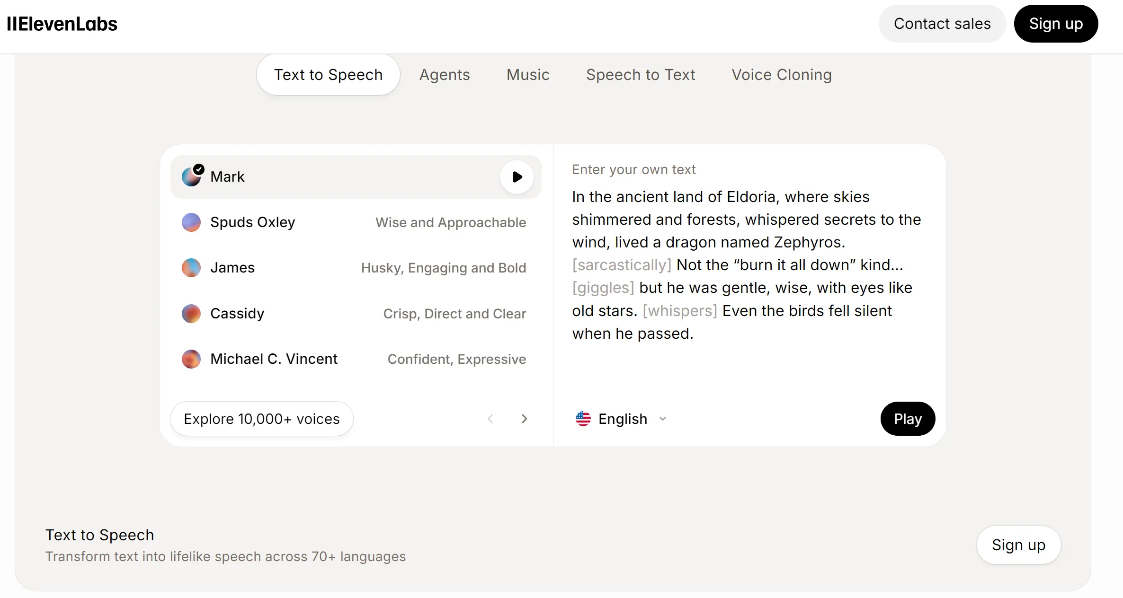Click the ElevenLabs logo
Viewport: 1123px width, 598px height.
[x=62, y=23]
